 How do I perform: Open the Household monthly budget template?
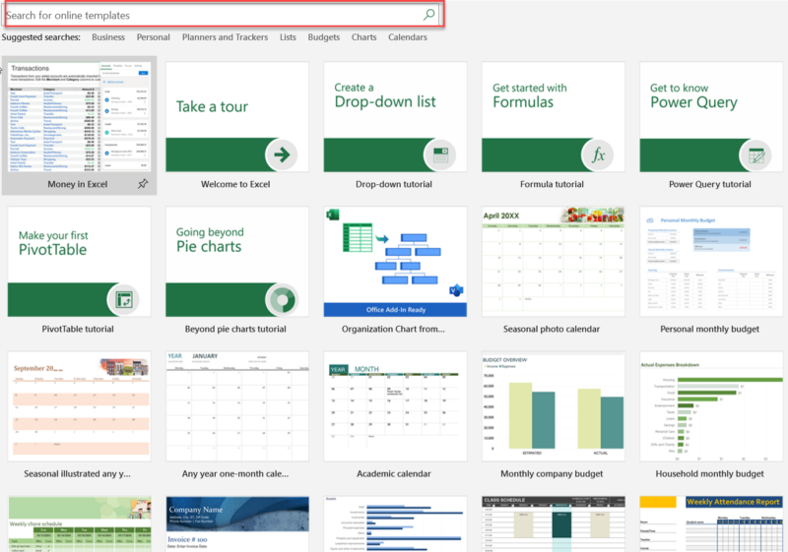coord(709,406)
